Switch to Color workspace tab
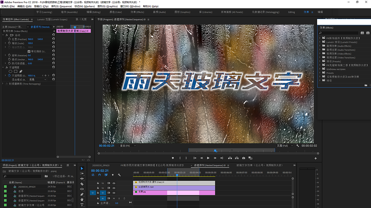The height and width of the screenshot is (208, 371). (x=116, y=12)
